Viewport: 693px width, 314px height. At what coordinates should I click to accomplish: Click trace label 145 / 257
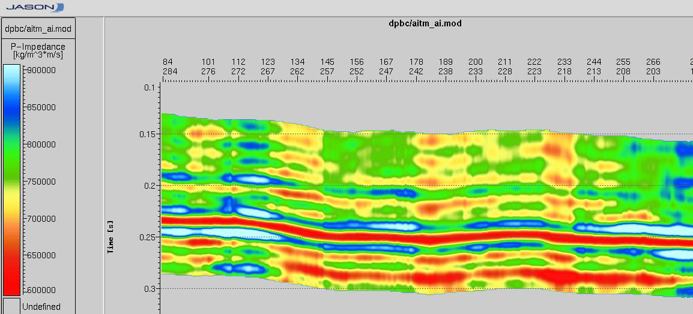click(327, 67)
